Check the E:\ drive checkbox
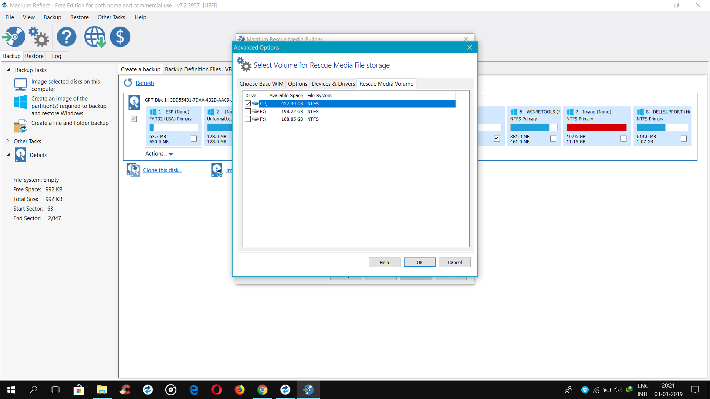 click(248, 111)
